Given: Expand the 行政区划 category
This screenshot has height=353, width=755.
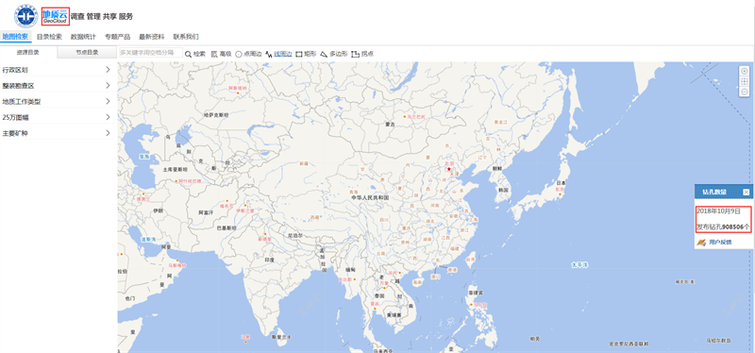Looking at the screenshot, I should pos(58,69).
